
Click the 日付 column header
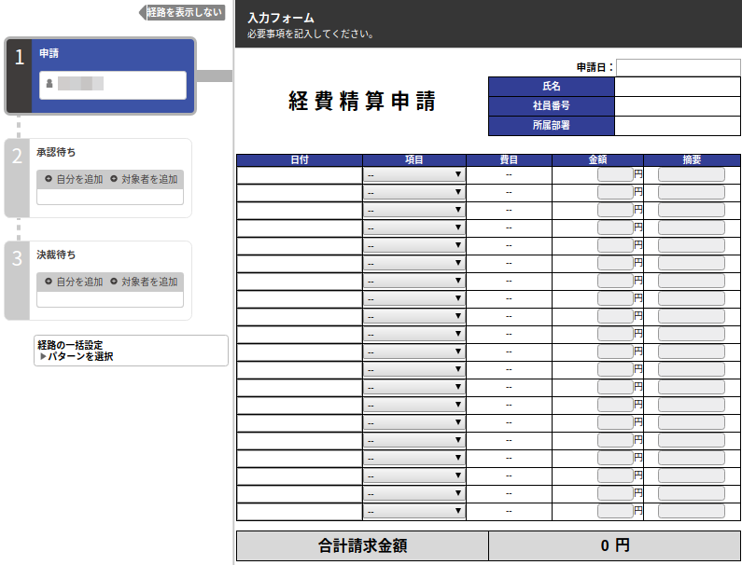[300, 159]
